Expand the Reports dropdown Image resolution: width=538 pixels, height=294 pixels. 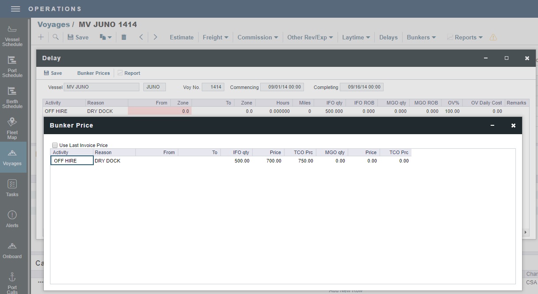(x=464, y=37)
